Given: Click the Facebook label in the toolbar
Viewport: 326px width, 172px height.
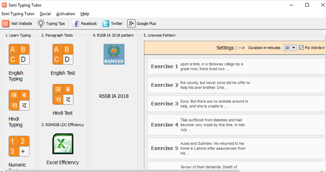Looking at the screenshot, I should [89, 24].
